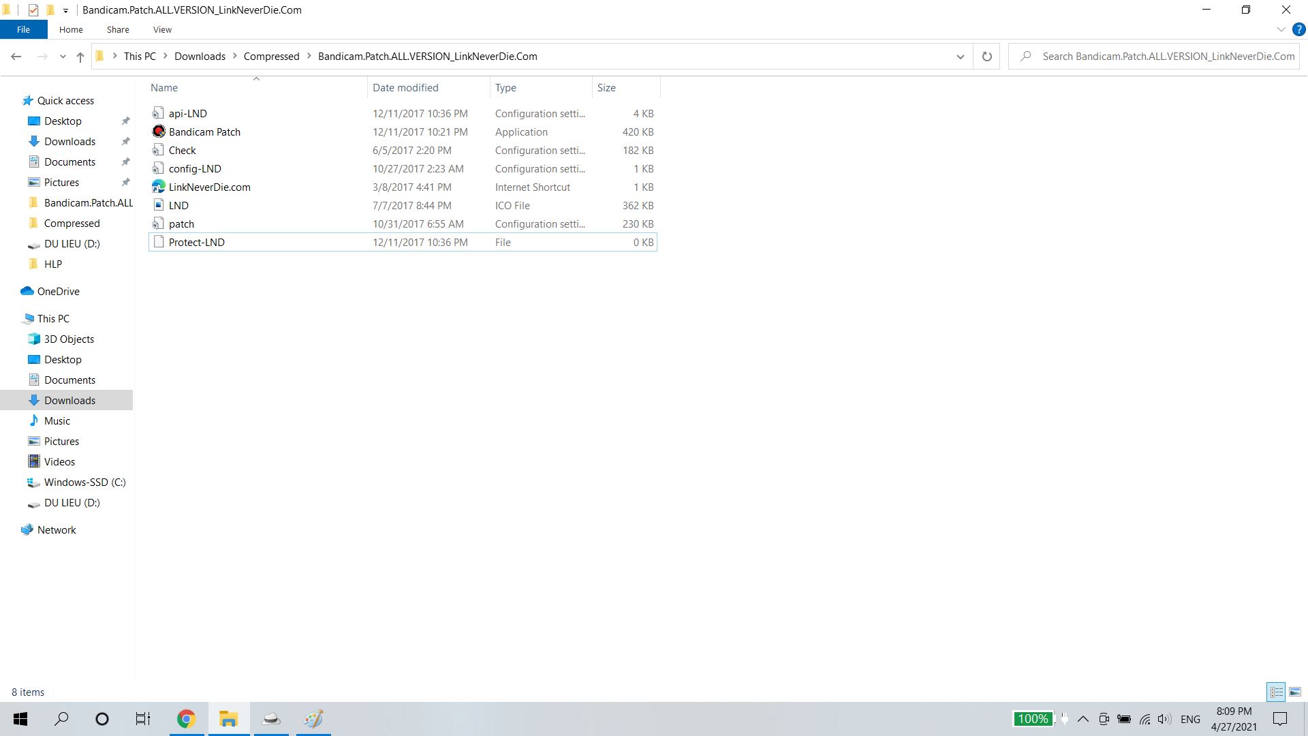The height and width of the screenshot is (736, 1308).
Task: Open the Bandicam Patch application
Action: (204, 132)
